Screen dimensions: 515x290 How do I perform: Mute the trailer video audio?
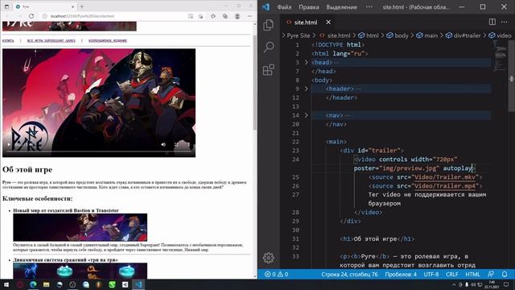coord(163,144)
